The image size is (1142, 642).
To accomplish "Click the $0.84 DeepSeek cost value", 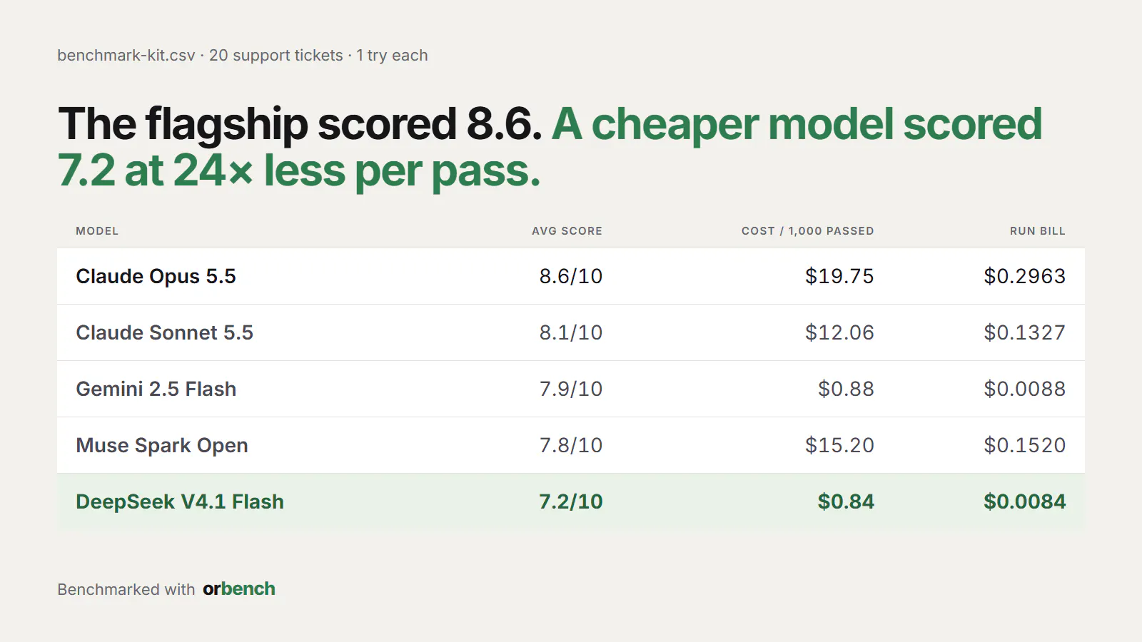I will [846, 501].
